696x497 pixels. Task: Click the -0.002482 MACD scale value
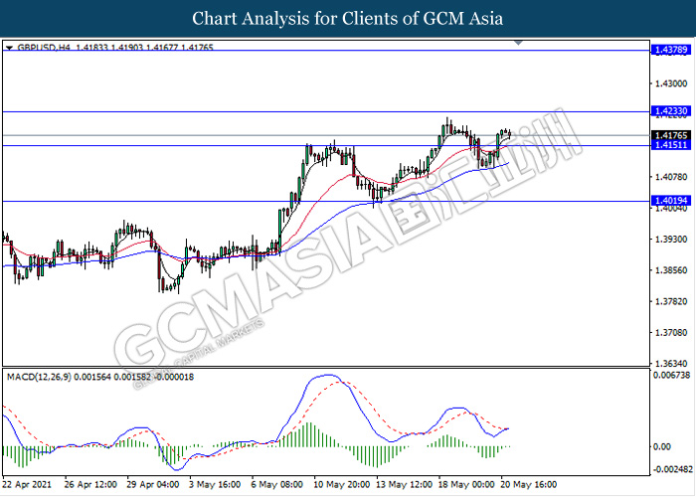coord(671,469)
